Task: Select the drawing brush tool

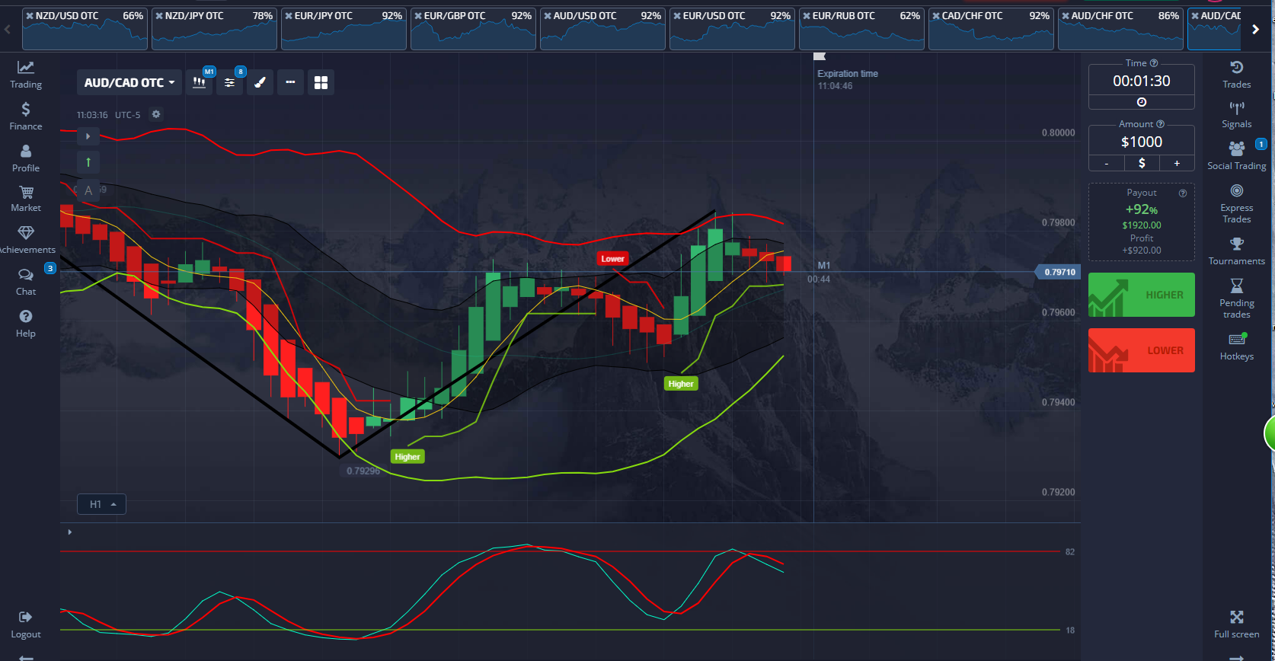Action: (x=260, y=82)
